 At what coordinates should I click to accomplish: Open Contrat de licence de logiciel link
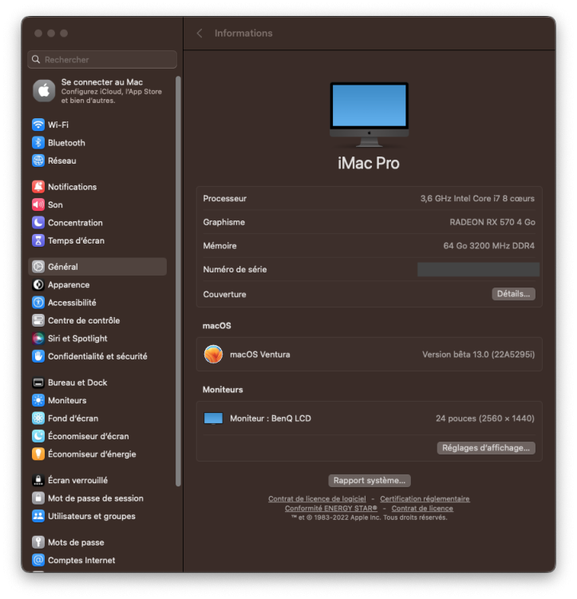pyautogui.click(x=317, y=499)
